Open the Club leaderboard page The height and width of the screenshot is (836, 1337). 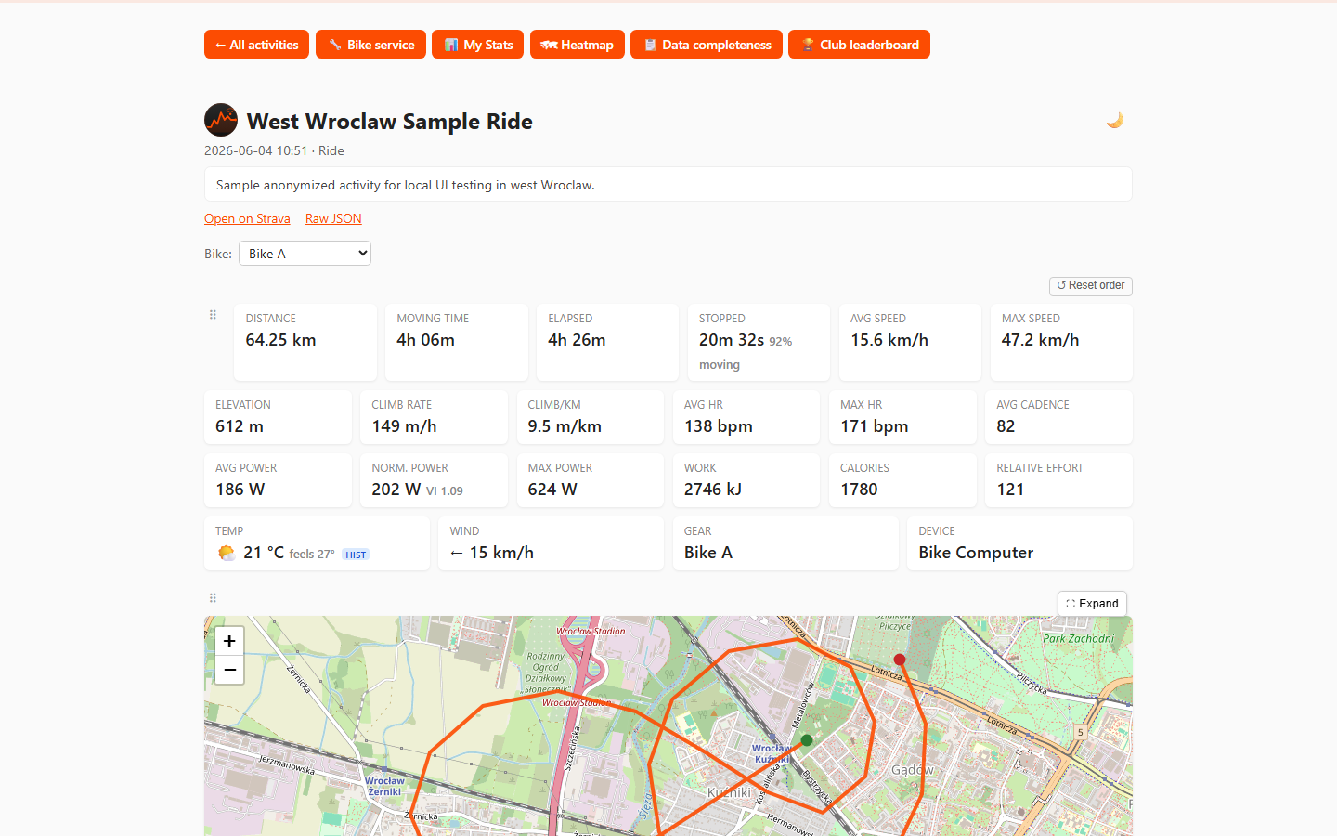click(x=860, y=45)
